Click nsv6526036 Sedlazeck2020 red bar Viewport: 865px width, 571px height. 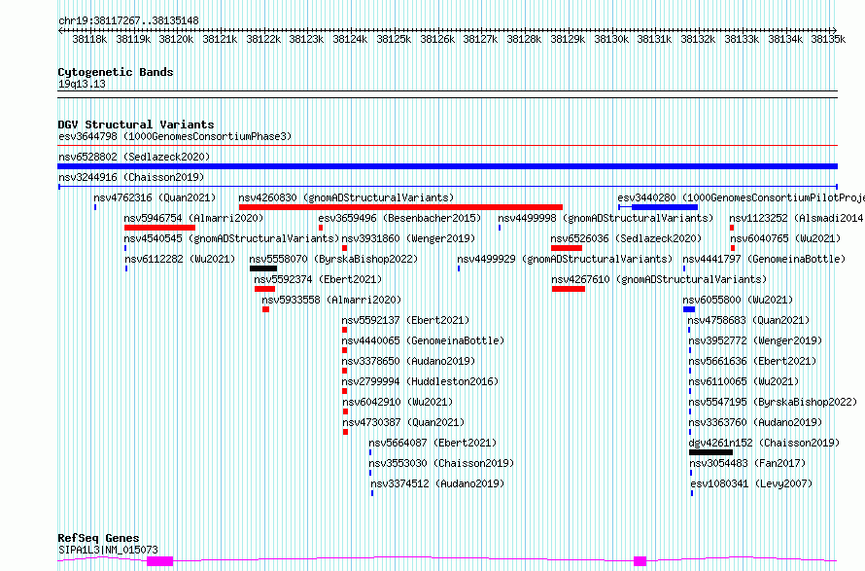[x=566, y=248]
